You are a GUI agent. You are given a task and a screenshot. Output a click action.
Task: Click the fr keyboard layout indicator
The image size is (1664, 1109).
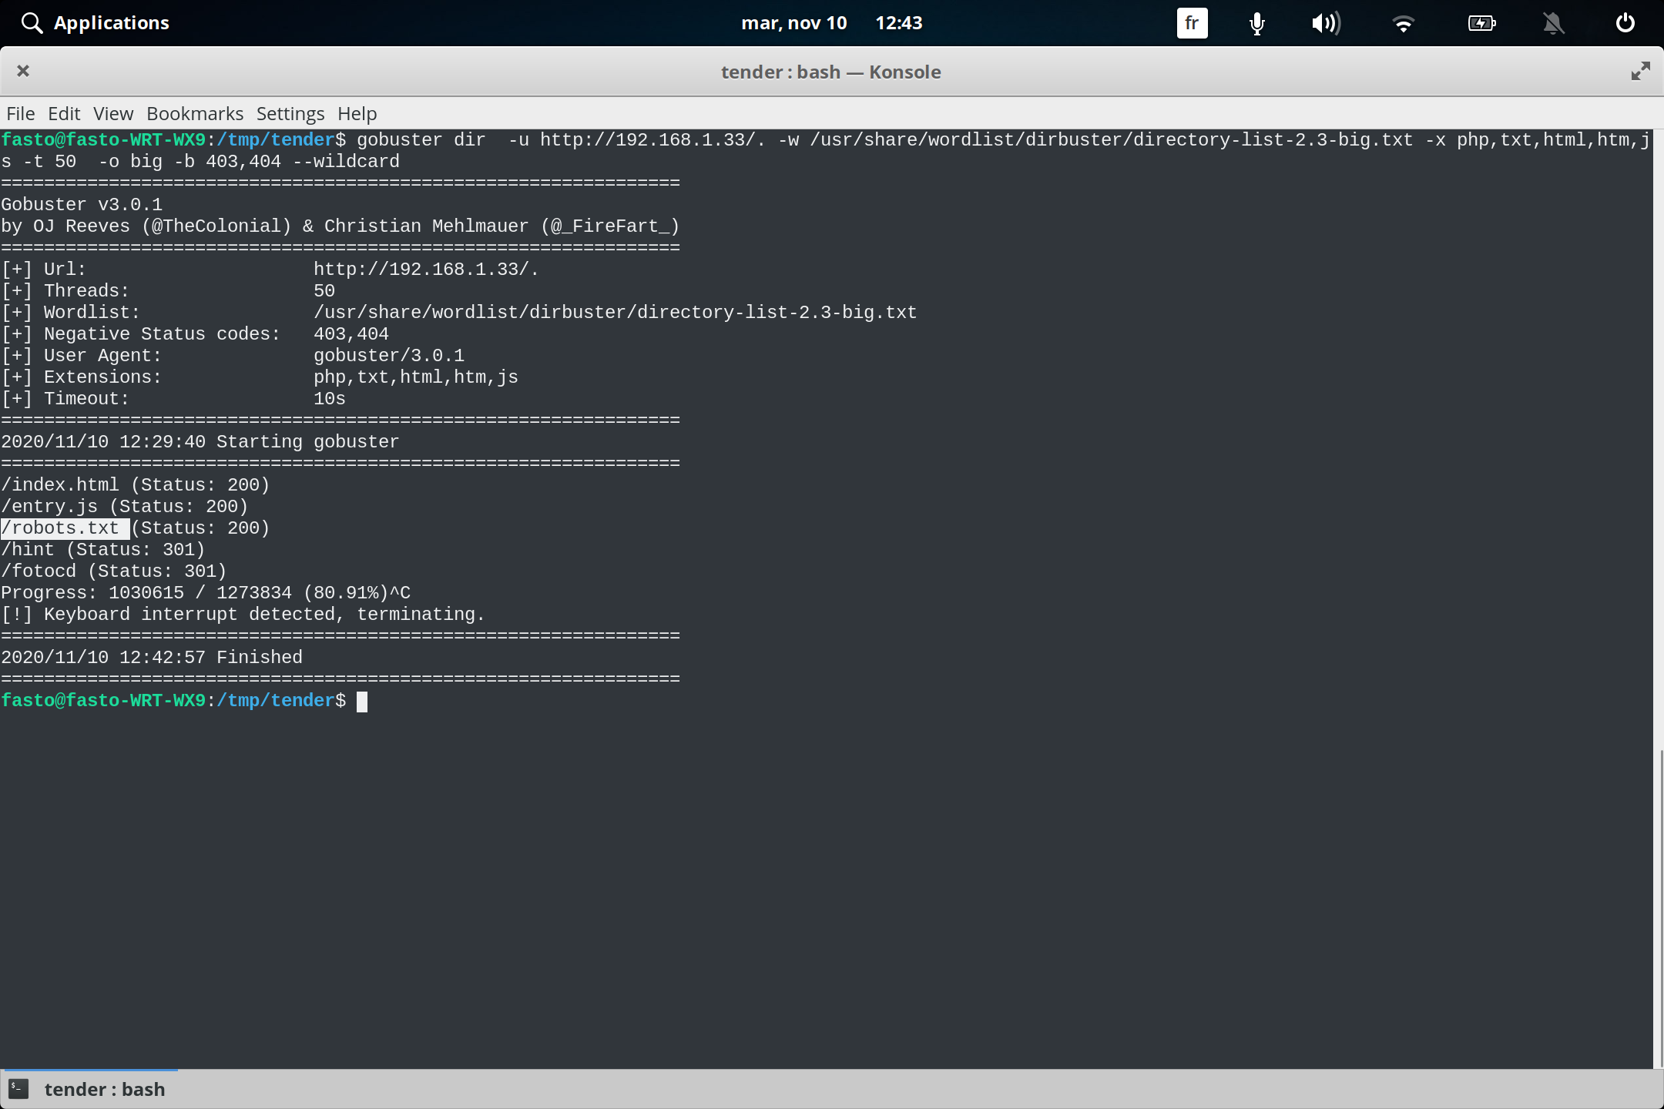tap(1190, 23)
